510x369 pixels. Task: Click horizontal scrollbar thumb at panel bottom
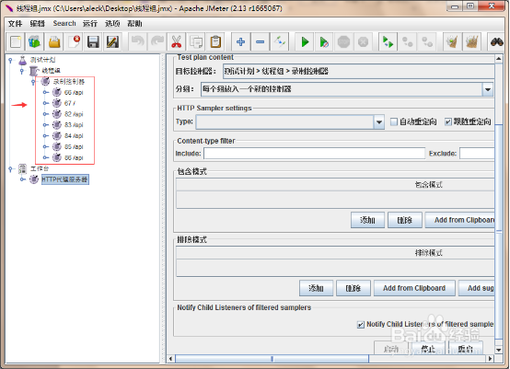[272, 359]
